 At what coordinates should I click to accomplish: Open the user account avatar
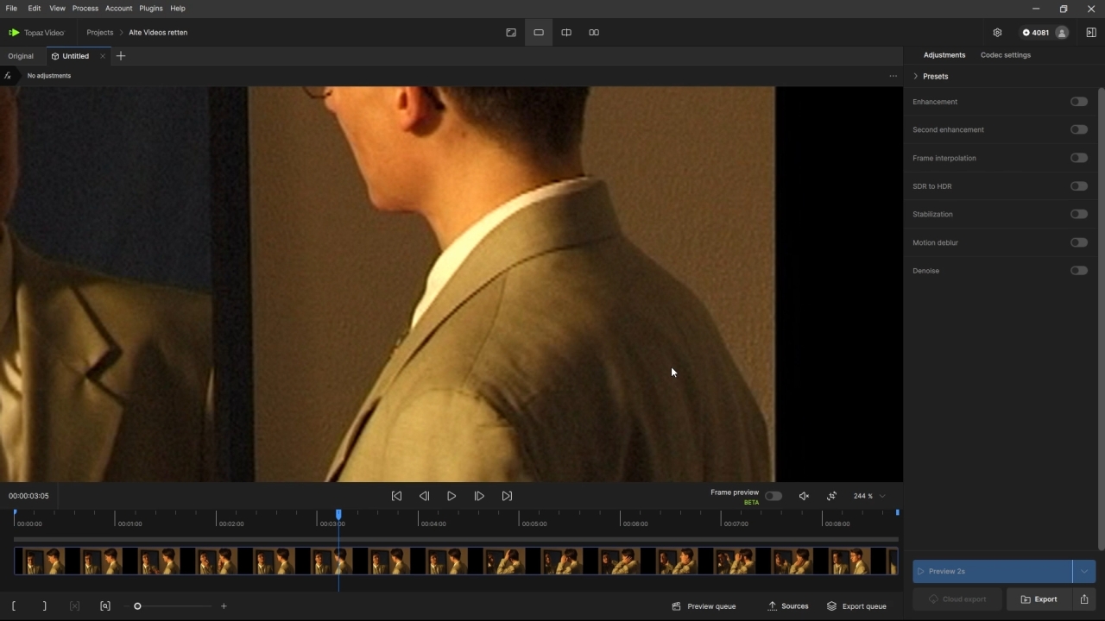click(1062, 33)
